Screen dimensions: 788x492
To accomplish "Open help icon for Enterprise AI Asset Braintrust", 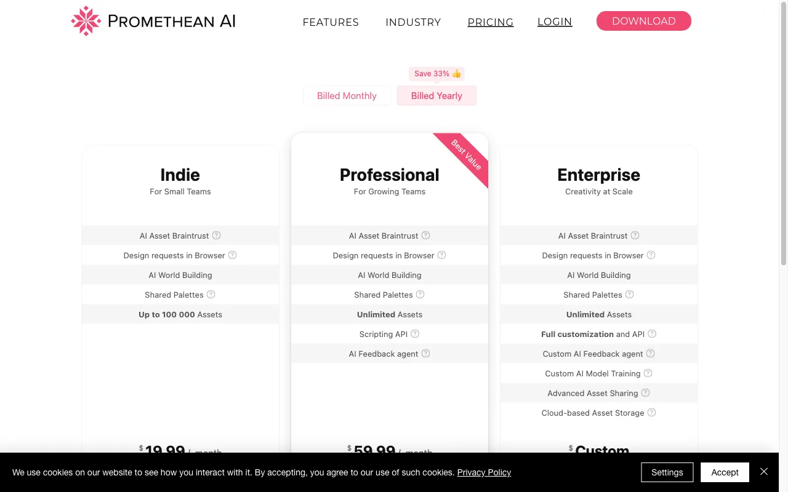I will (x=635, y=235).
